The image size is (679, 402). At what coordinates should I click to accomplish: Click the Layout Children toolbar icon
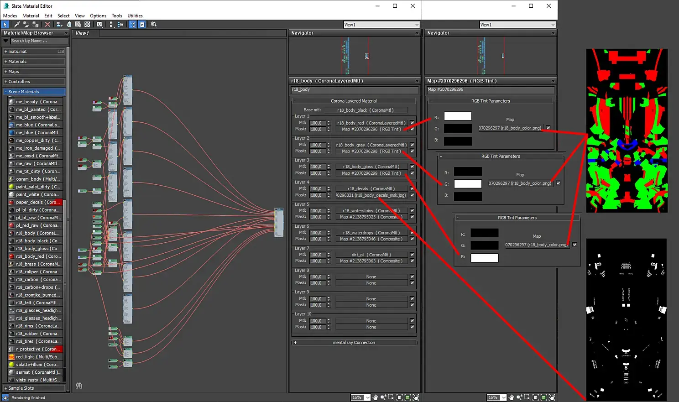coord(120,25)
